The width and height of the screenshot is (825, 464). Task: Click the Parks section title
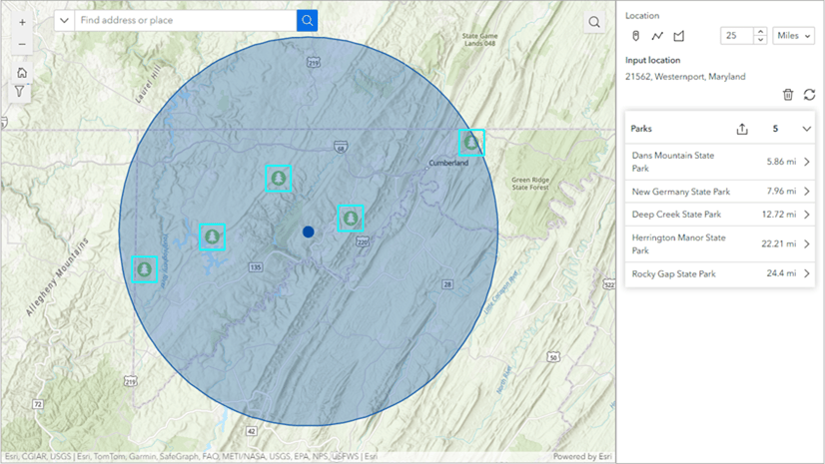[641, 129]
